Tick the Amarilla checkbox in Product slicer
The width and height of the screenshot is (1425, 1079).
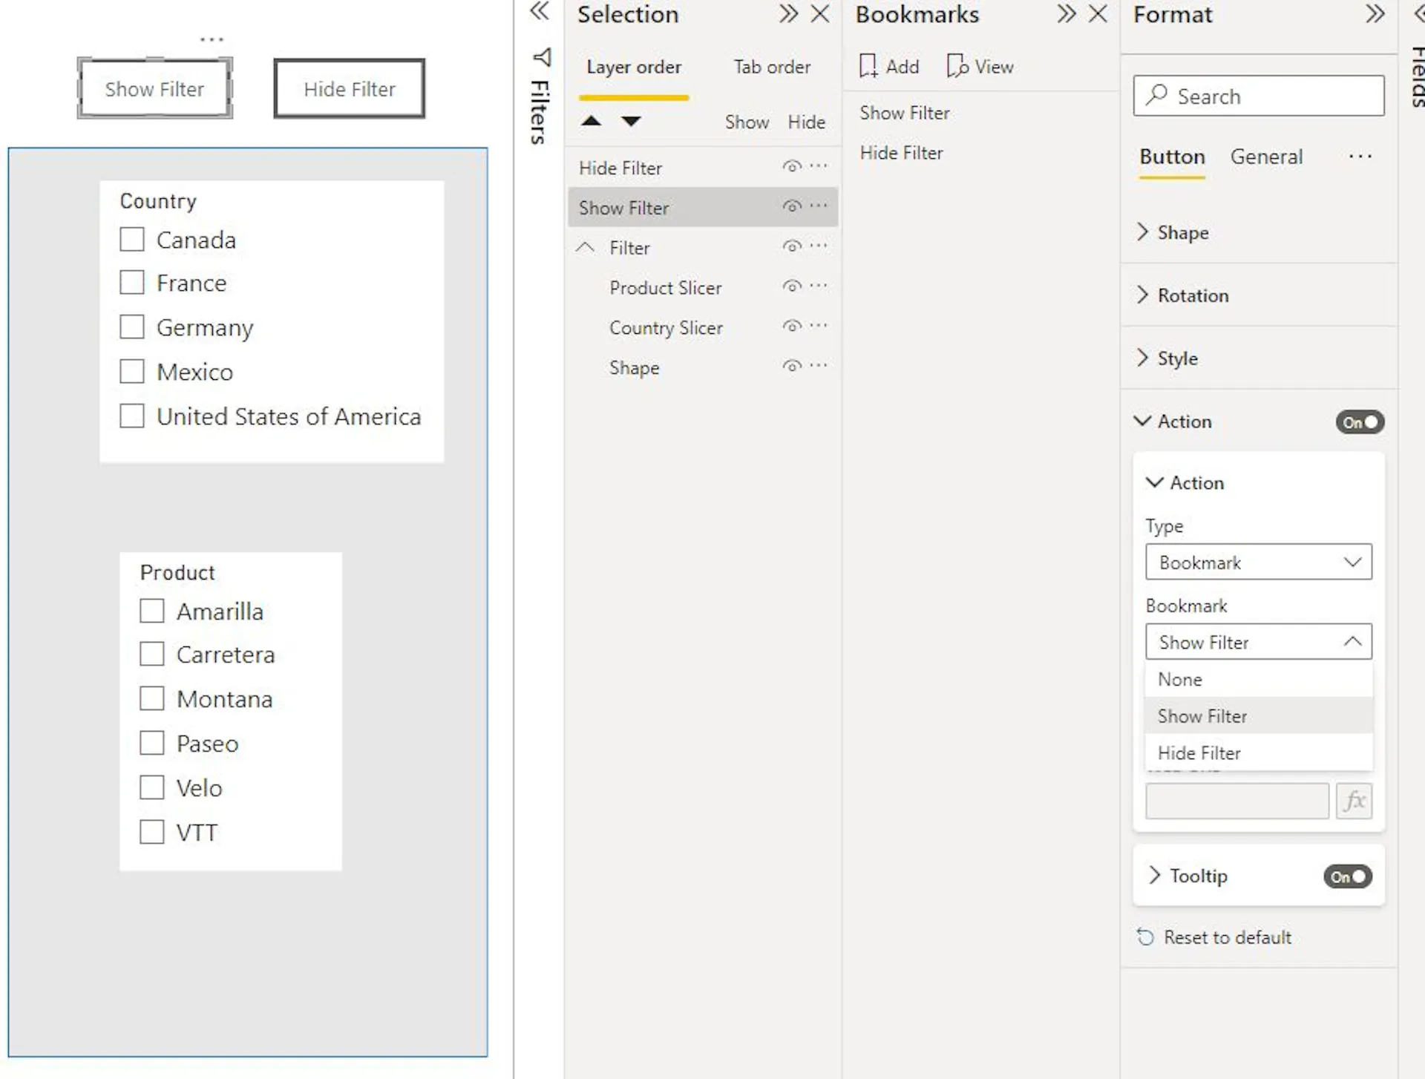coord(152,611)
